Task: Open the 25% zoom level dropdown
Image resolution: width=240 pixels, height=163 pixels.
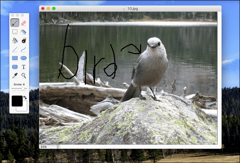Action: 49,146
